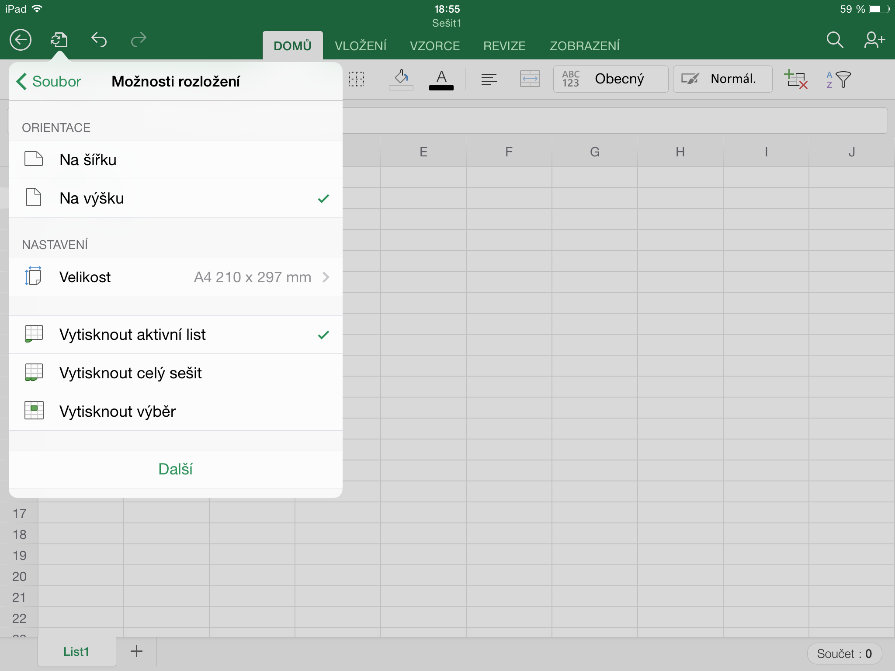Open the search magnifier
895x671 pixels.
click(x=834, y=40)
